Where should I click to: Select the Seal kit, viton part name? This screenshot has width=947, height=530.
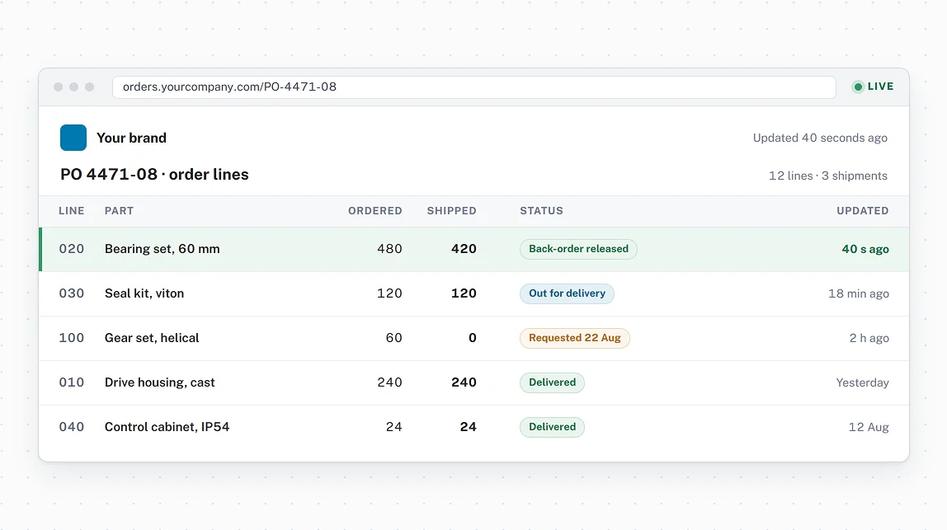click(x=144, y=293)
